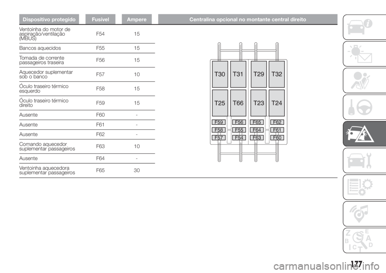Click fuse F61 in the diagram
Screen dimensions: 386x273
pyautogui.click(x=277, y=130)
